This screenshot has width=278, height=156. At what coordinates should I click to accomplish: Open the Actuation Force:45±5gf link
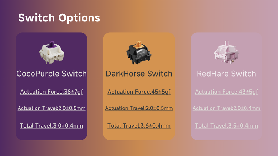click(x=139, y=92)
